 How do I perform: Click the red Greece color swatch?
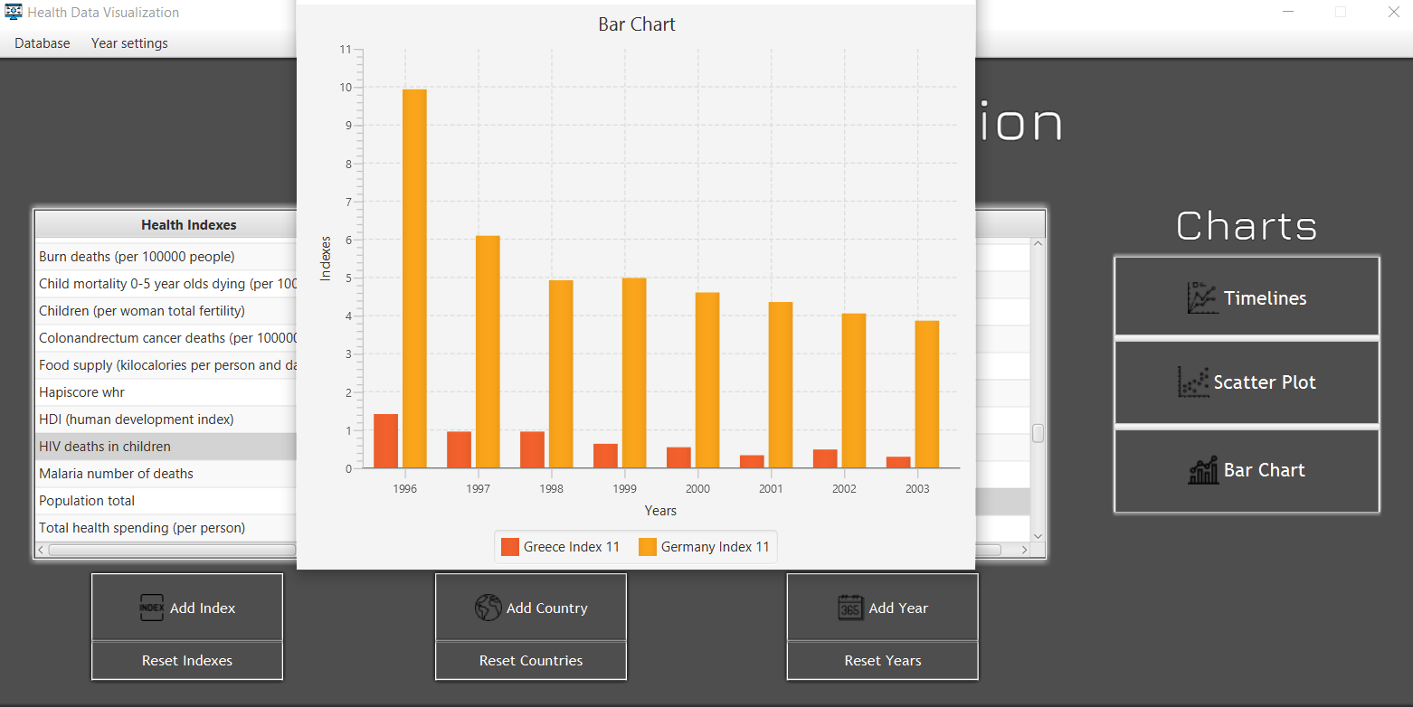tap(508, 546)
